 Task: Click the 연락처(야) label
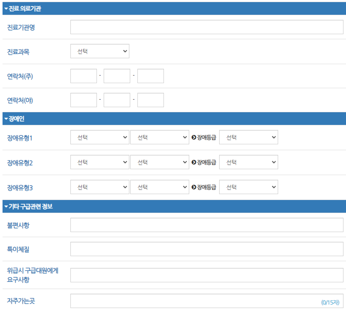[x=20, y=100]
